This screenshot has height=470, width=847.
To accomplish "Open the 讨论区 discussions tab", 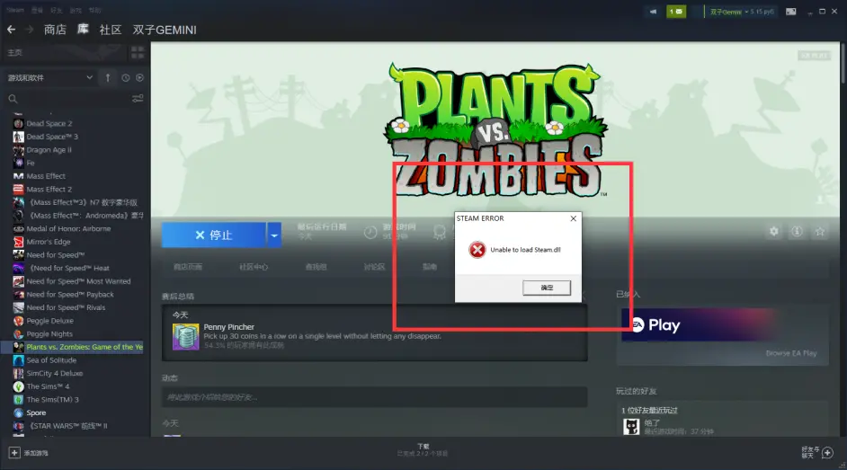I will pos(374,267).
